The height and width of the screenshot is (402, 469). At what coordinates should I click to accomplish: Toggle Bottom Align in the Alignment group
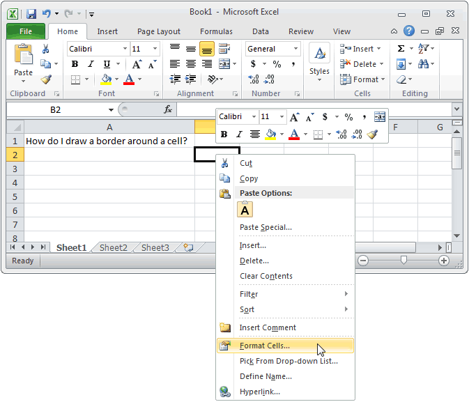click(x=207, y=49)
